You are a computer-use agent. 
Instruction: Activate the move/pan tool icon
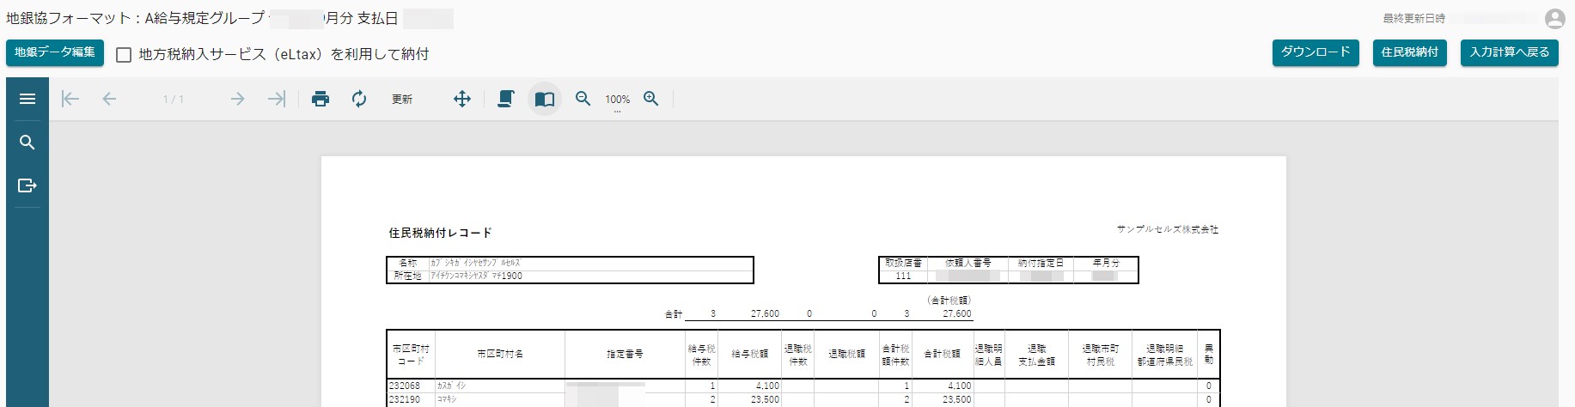462,99
